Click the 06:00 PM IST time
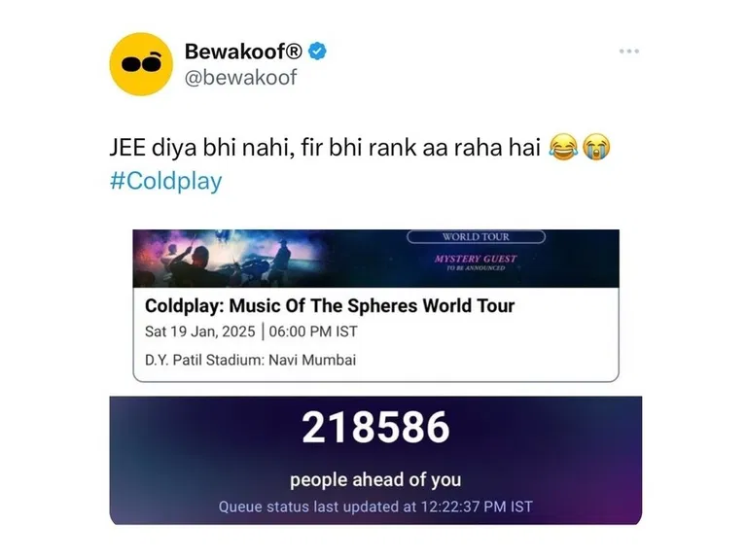This screenshot has width=747, height=559. tap(313, 332)
